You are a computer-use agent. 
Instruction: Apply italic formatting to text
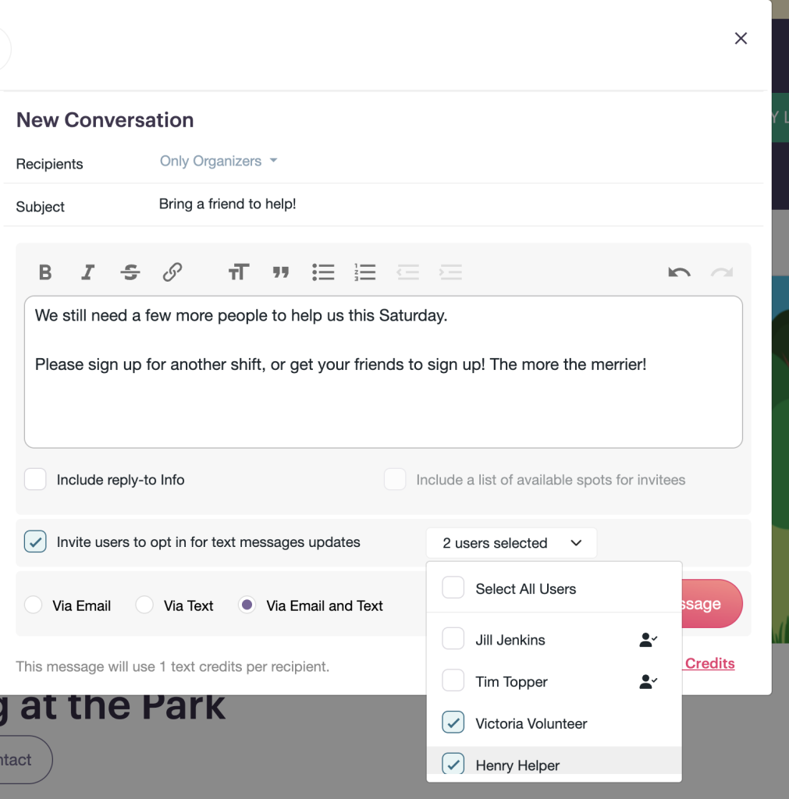(x=87, y=272)
